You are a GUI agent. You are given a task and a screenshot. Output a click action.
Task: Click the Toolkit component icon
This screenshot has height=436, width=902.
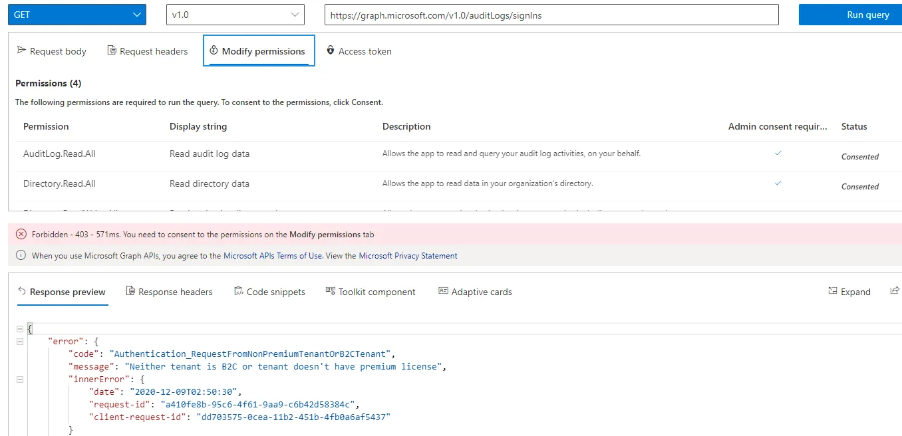(330, 291)
